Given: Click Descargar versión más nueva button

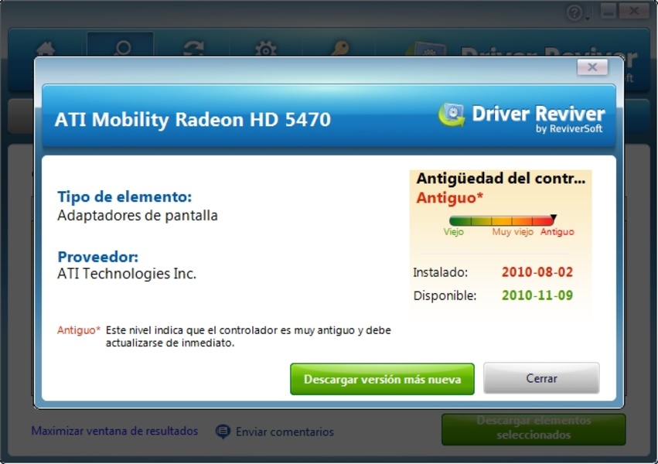Looking at the screenshot, I should click(x=382, y=379).
